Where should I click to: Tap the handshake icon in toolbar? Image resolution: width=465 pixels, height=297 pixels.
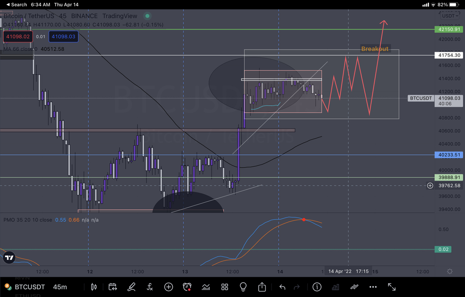(354, 287)
